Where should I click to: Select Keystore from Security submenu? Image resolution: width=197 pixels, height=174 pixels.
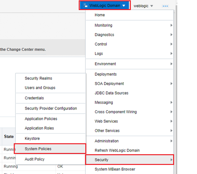pos(50,138)
